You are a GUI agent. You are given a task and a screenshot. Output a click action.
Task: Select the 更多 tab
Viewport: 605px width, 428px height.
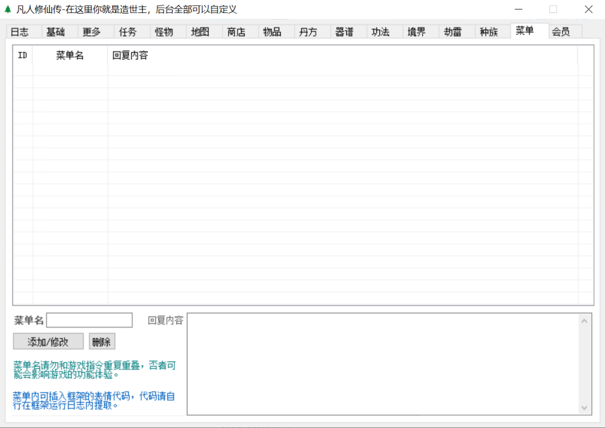pos(92,32)
